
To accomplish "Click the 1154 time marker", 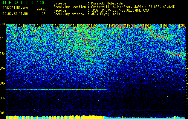I will pos(75,26).
